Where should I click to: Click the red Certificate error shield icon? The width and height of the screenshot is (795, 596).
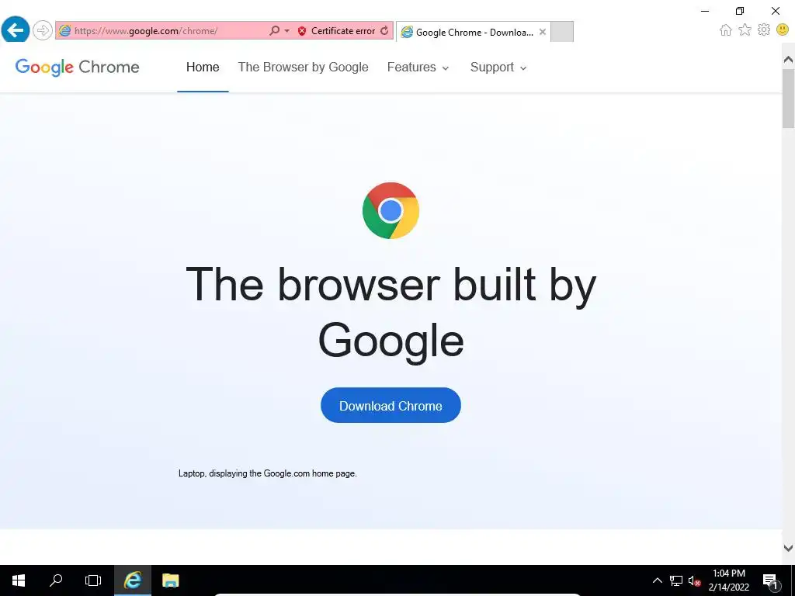click(302, 31)
